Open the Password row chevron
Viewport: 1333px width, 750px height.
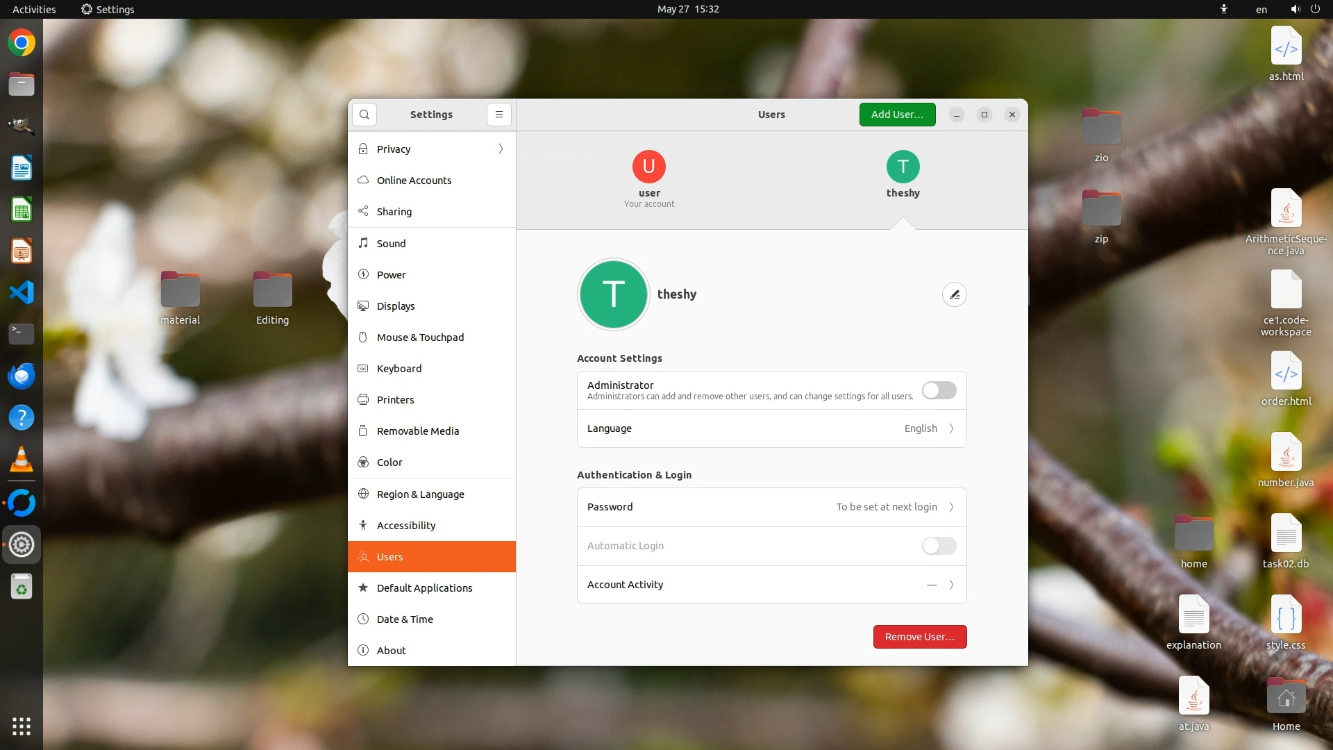pos(950,507)
